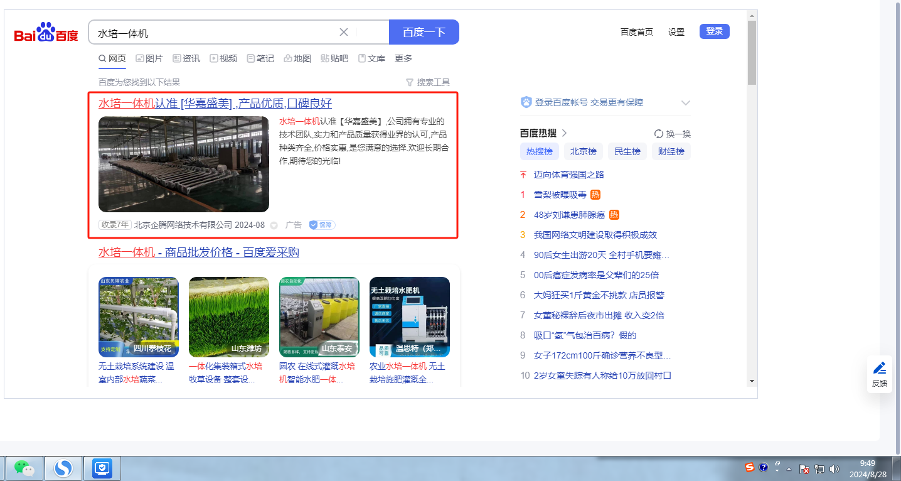Click the 换一换 refresh icon

click(x=659, y=134)
